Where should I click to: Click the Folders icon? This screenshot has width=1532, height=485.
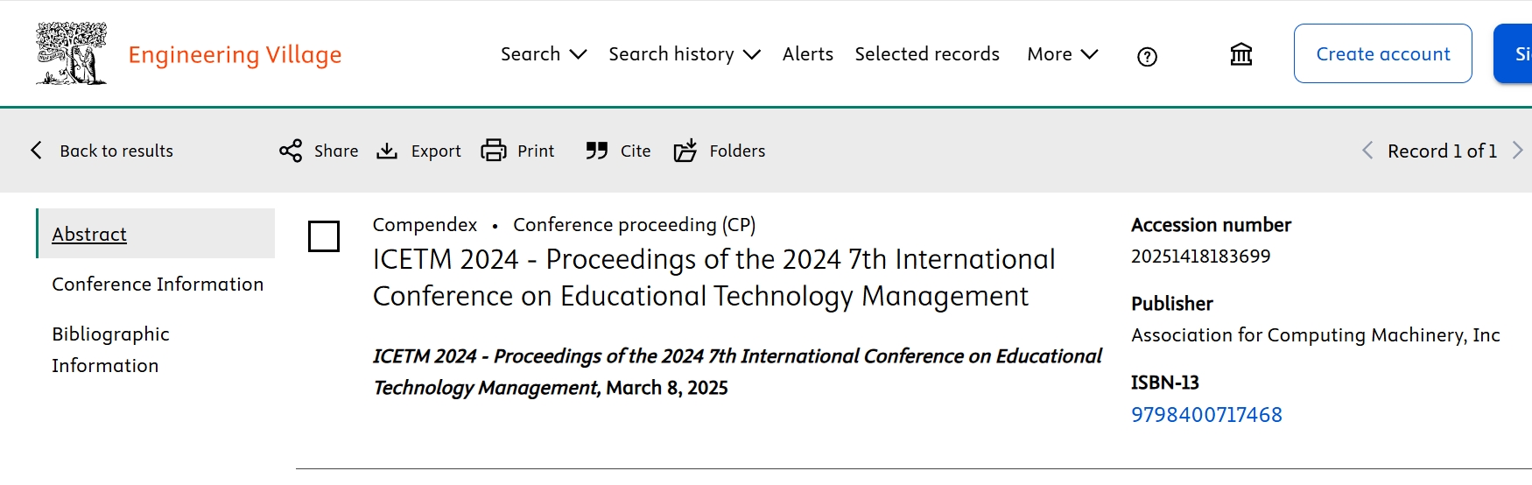coord(685,151)
